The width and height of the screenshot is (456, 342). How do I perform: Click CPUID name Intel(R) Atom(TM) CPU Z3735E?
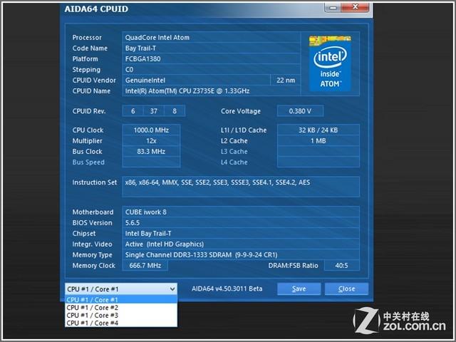[x=211, y=91]
